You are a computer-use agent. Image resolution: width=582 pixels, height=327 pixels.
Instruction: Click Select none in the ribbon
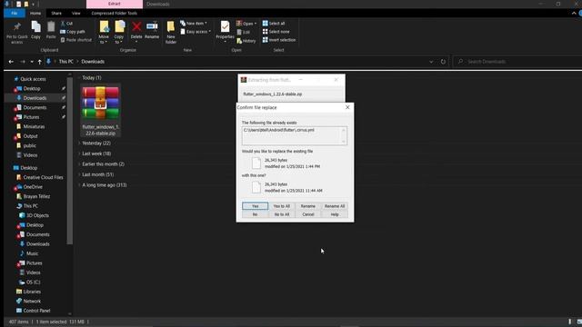276,32
